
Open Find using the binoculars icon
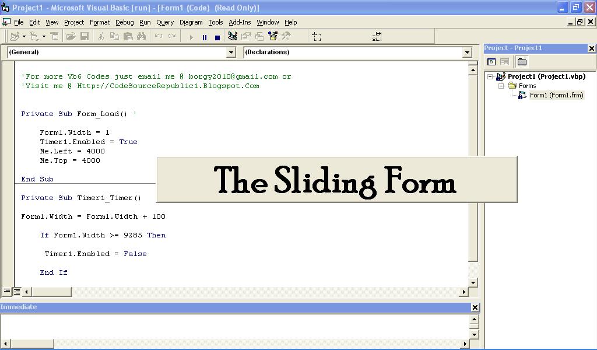(x=142, y=36)
